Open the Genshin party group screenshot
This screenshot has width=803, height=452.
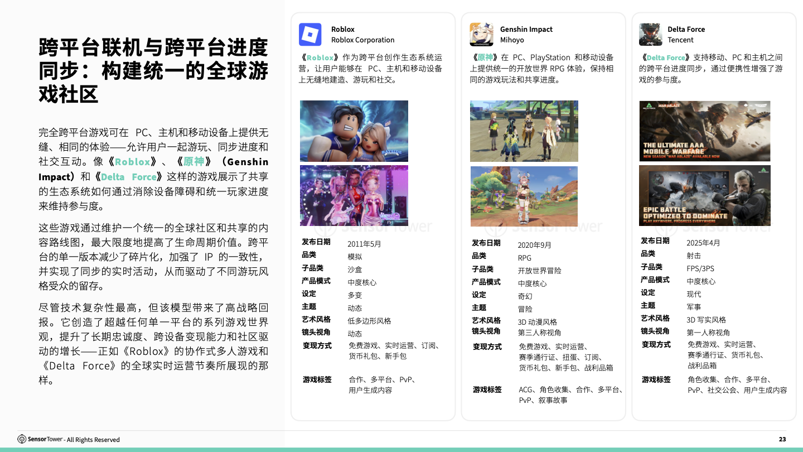coord(524,131)
